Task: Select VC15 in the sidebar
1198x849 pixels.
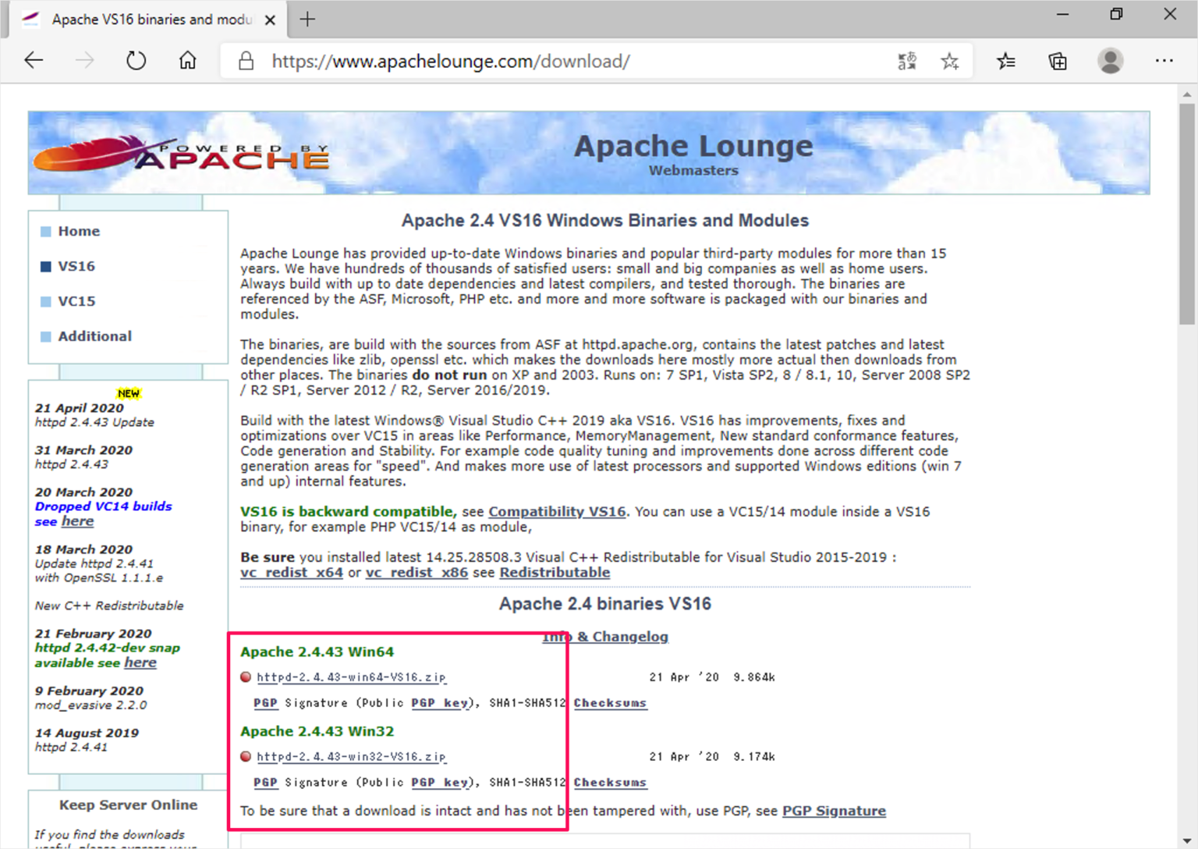Action: pyautogui.click(x=76, y=301)
